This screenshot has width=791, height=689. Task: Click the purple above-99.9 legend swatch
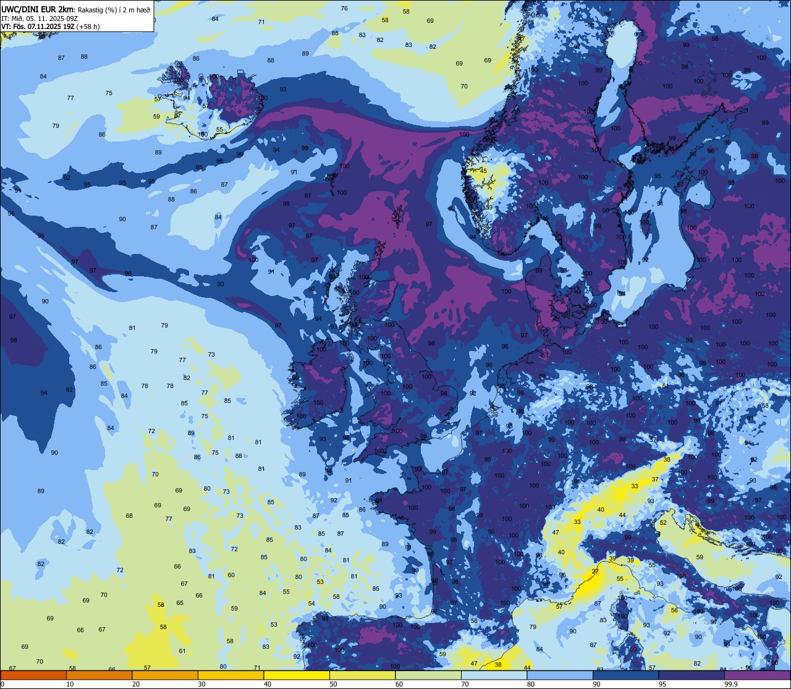757,675
